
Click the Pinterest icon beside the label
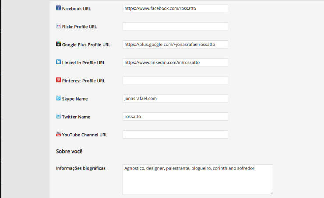pyautogui.click(x=59, y=80)
